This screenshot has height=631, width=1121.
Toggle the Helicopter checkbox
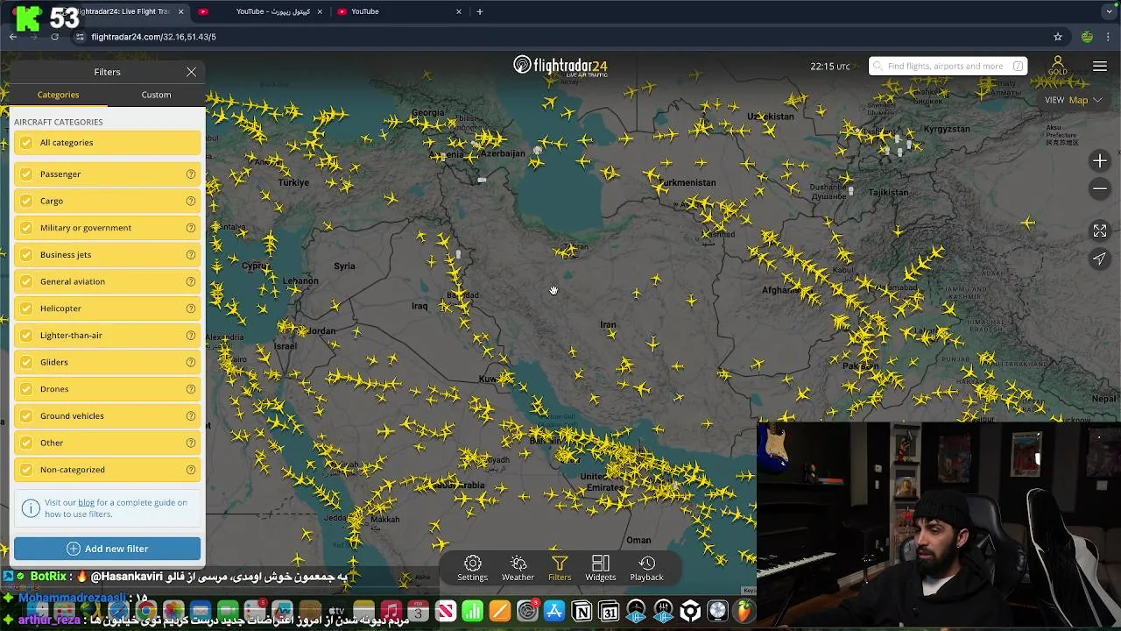[x=26, y=308]
